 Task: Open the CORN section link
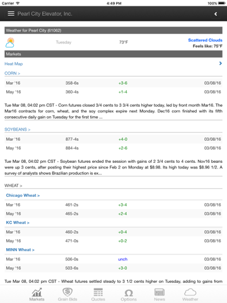(12, 73)
